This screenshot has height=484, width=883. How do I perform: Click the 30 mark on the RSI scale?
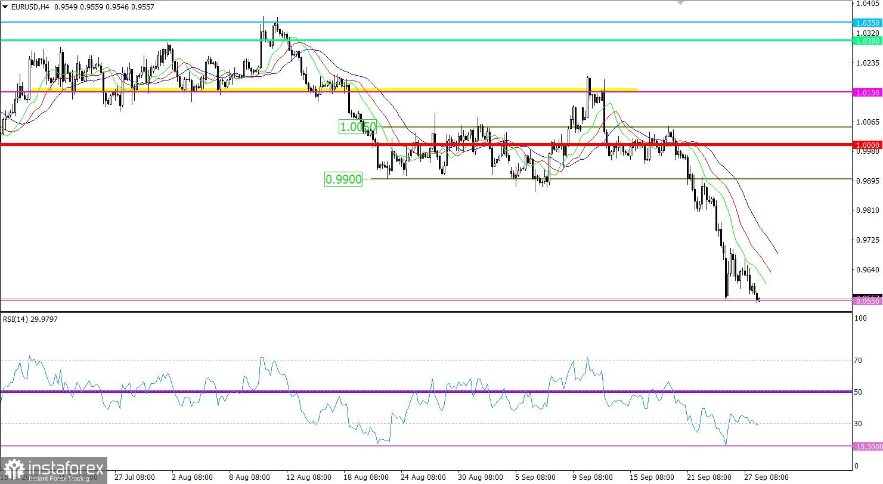coord(859,424)
